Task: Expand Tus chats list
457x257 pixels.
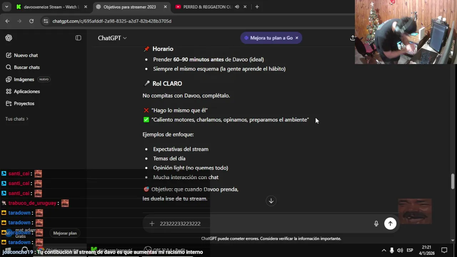Action: click(17, 119)
